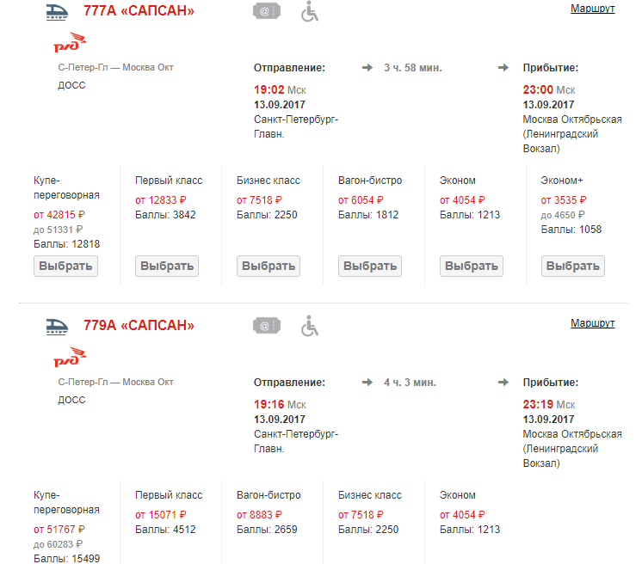Screen dimensions: 642x564
Task: Click the wheelchair accessibility icon for train 777А
Action: (309, 11)
